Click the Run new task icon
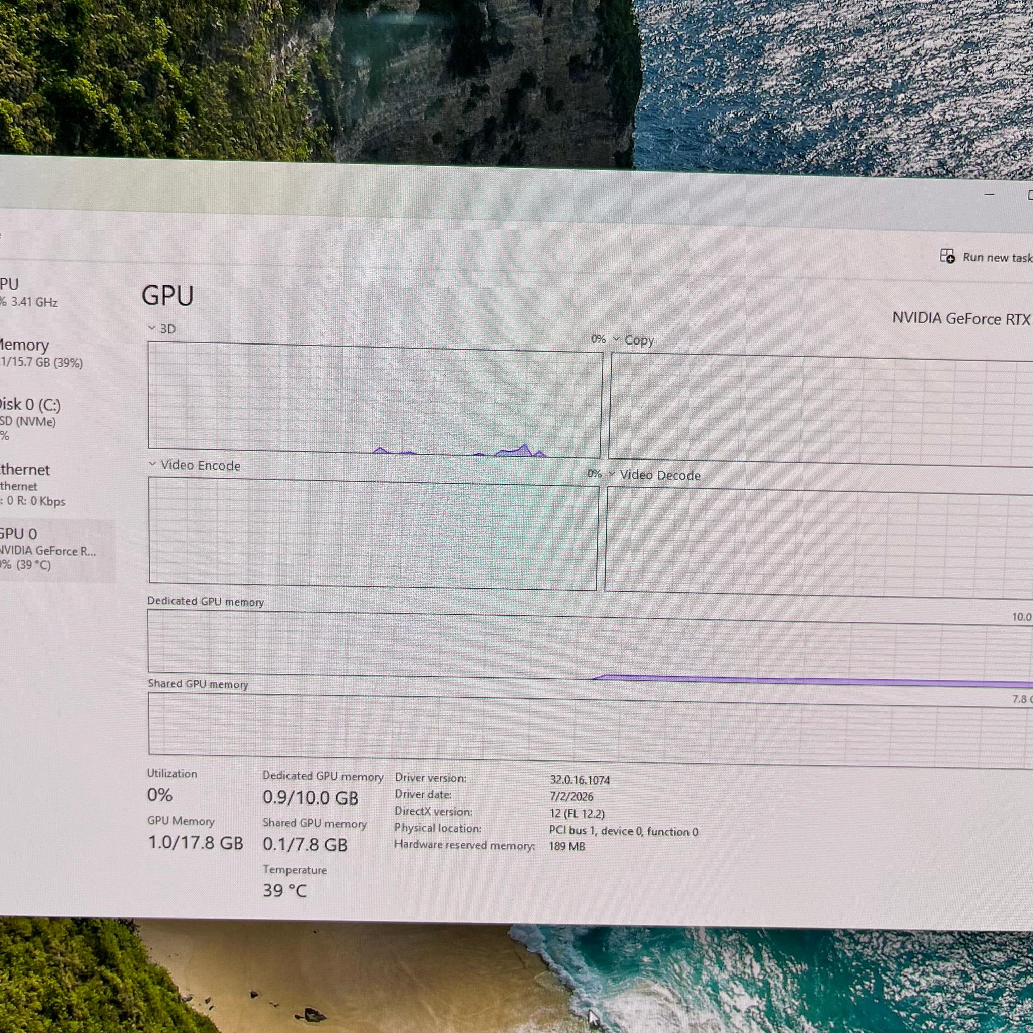1033x1033 pixels. click(947, 256)
